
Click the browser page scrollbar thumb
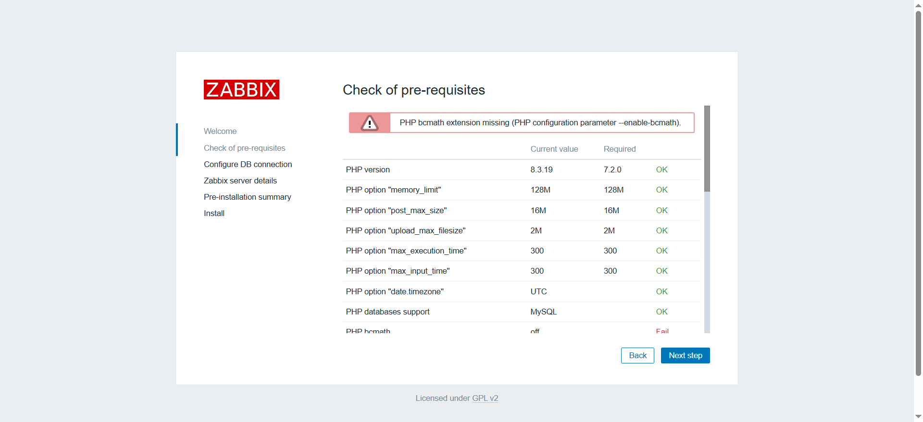918,192
